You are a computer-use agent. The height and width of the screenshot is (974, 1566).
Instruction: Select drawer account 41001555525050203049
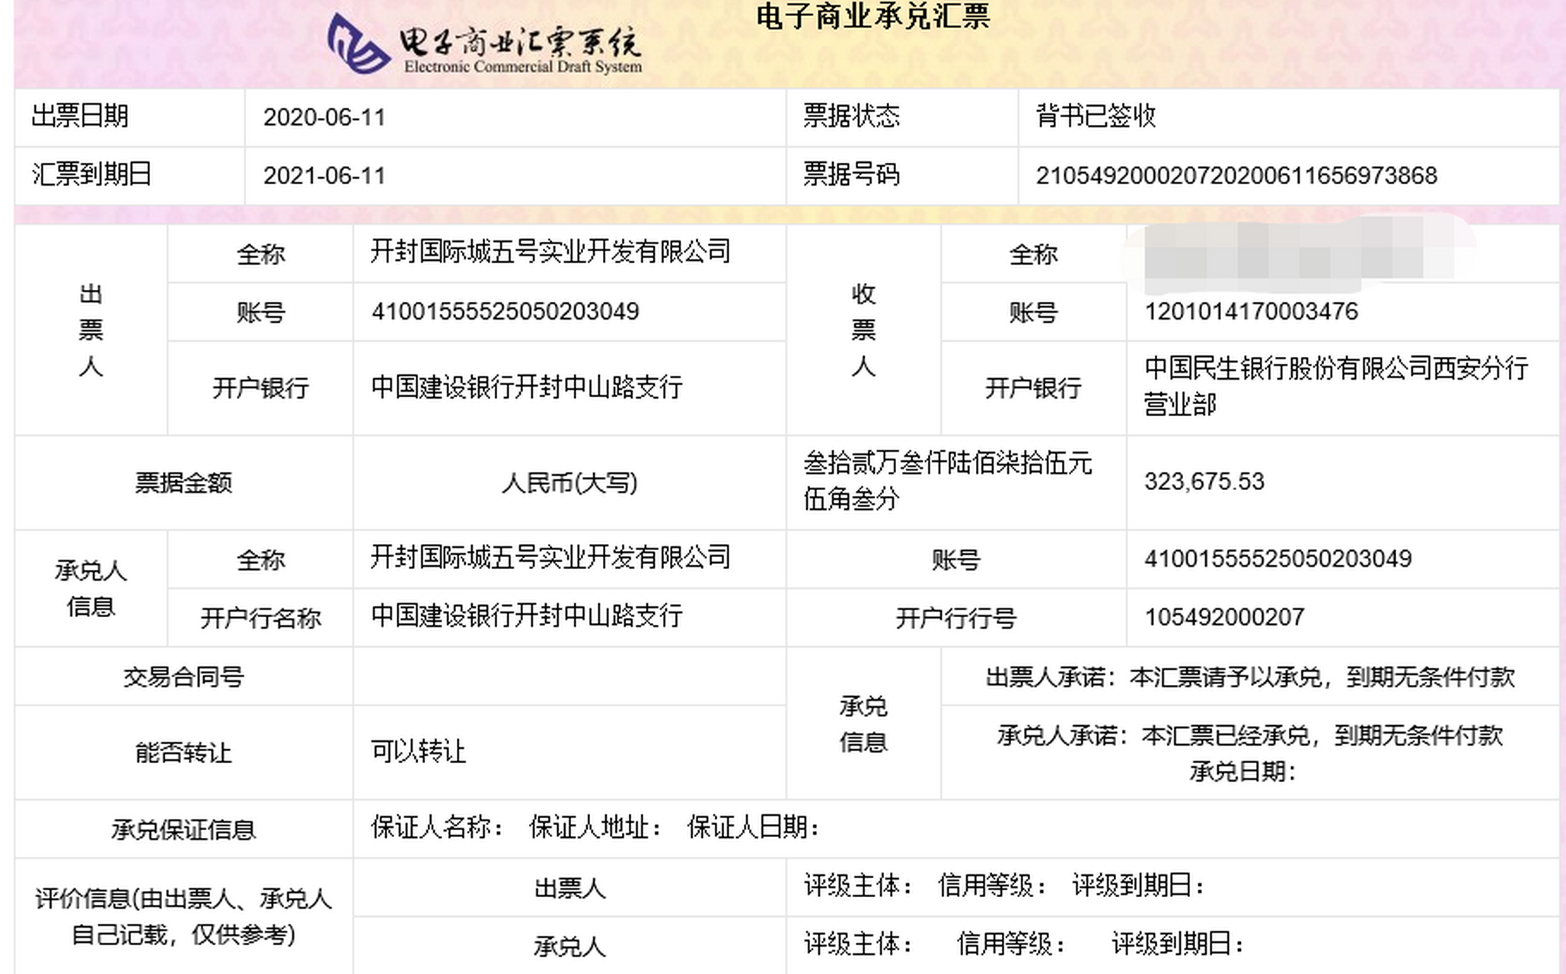[506, 312]
